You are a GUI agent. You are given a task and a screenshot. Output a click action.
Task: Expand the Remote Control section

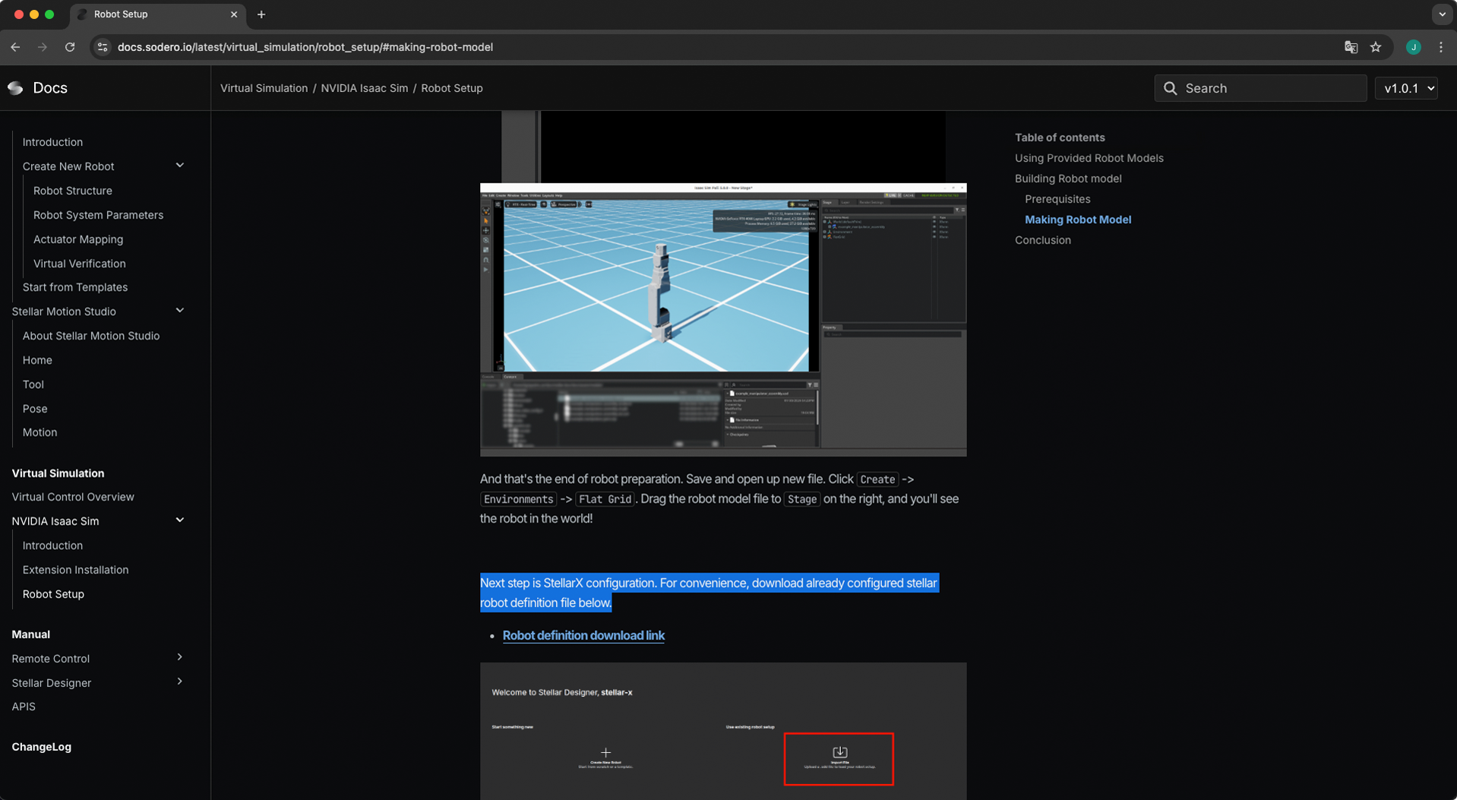point(180,658)
